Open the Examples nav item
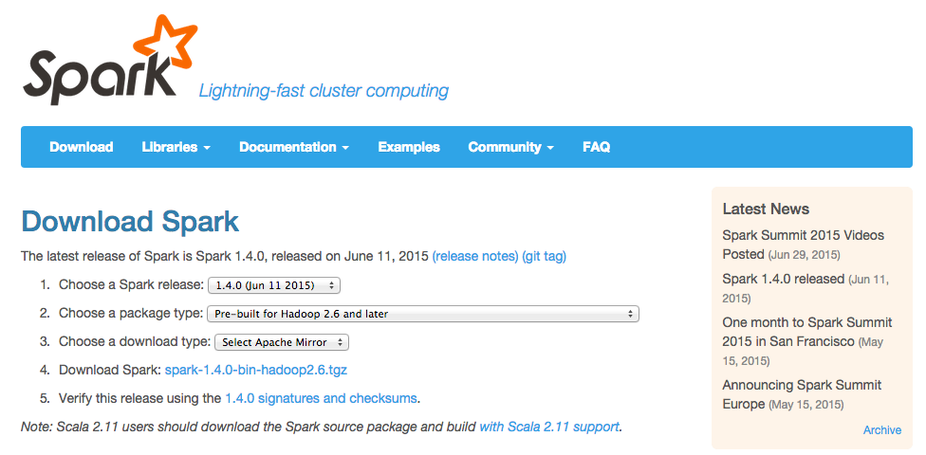The width and height of the screenshot is (926, 455). pos(409,147)
